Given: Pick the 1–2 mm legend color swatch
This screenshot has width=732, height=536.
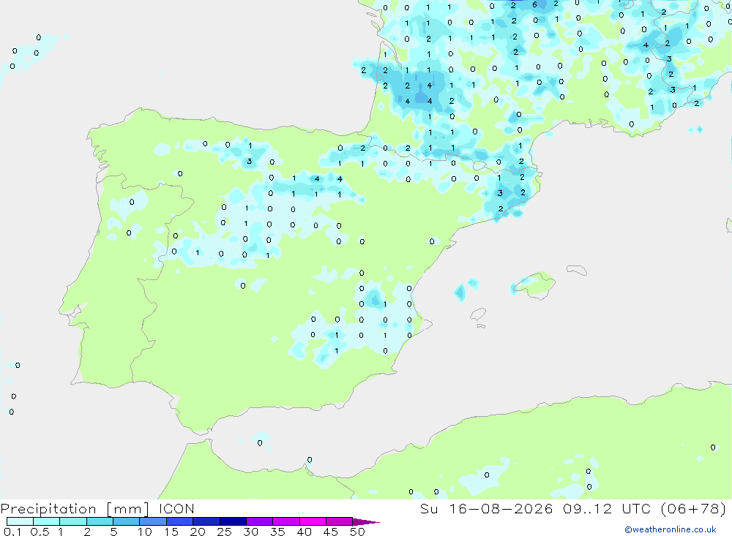Looking at the screenshot, I should click(x=73, y=521).
